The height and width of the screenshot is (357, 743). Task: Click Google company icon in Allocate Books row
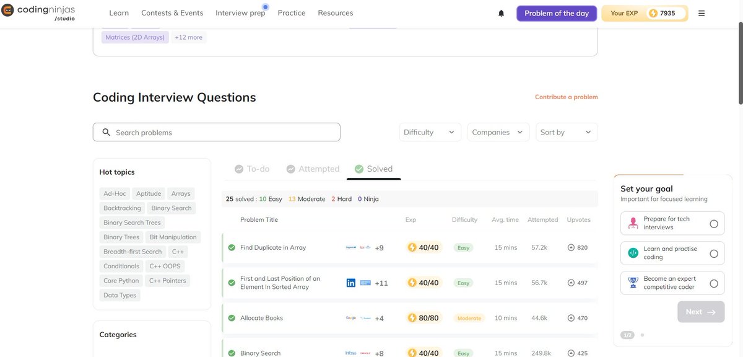(x=351, y=318)
